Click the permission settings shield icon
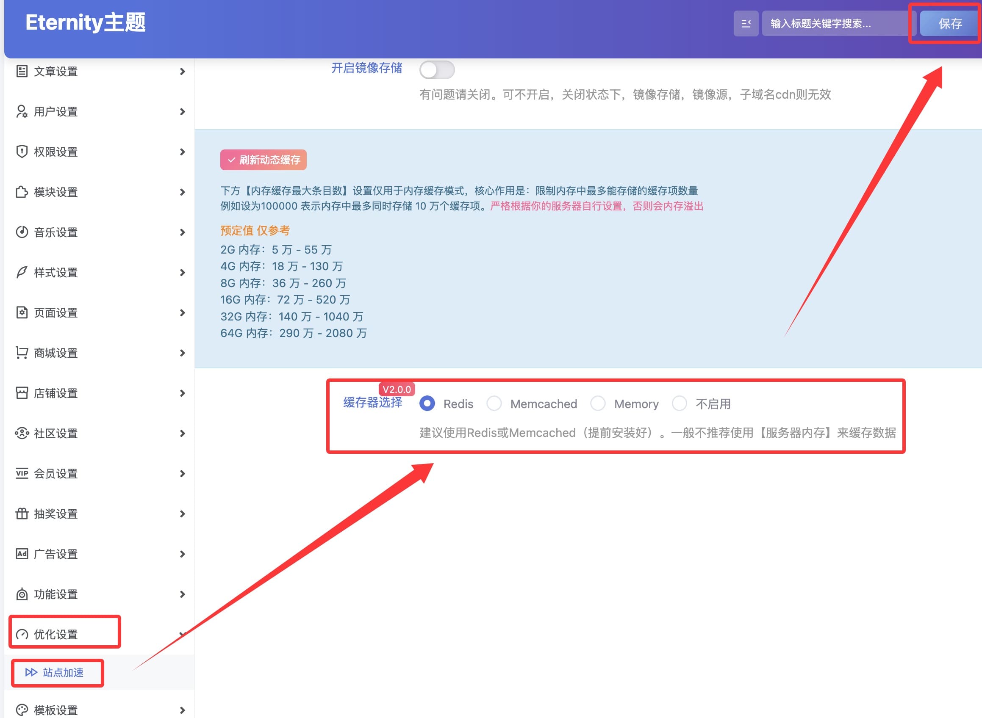The image size is (982, 718). [x=22, y=152]
